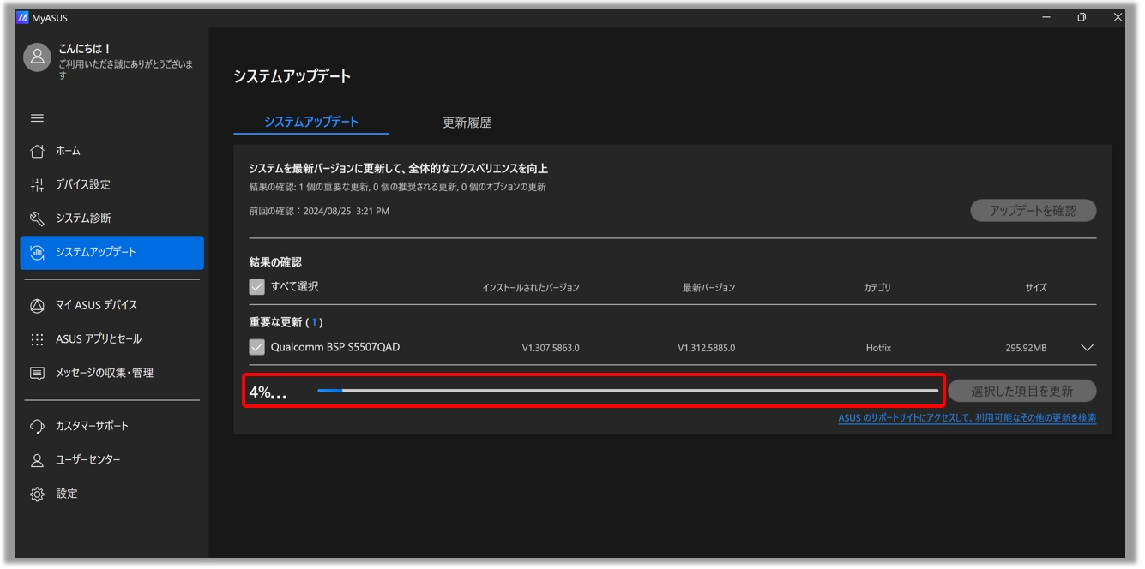The height and width of the screenshot is (569, 1145).
Task: Open カスタマーサポート in the sidebar
Action: point(112,426)
